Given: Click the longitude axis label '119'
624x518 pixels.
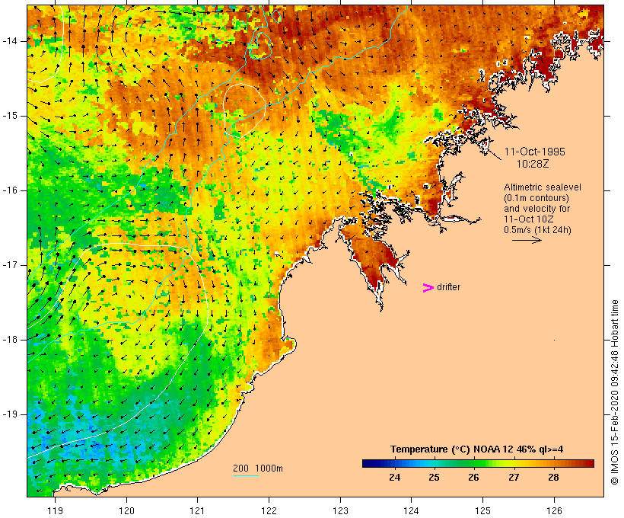Looking at the screenshot, I should point(55,510).
